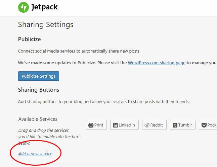This screenshot has width=217, height=167.
Task: Open the Publicize Settings button
Action: tap(39, 76)
